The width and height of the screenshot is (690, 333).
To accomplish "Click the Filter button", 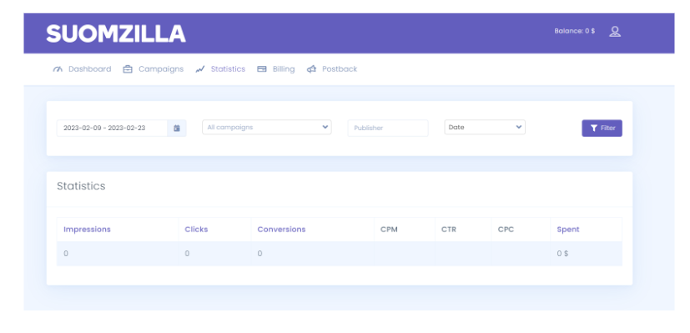I will point(602,128).
